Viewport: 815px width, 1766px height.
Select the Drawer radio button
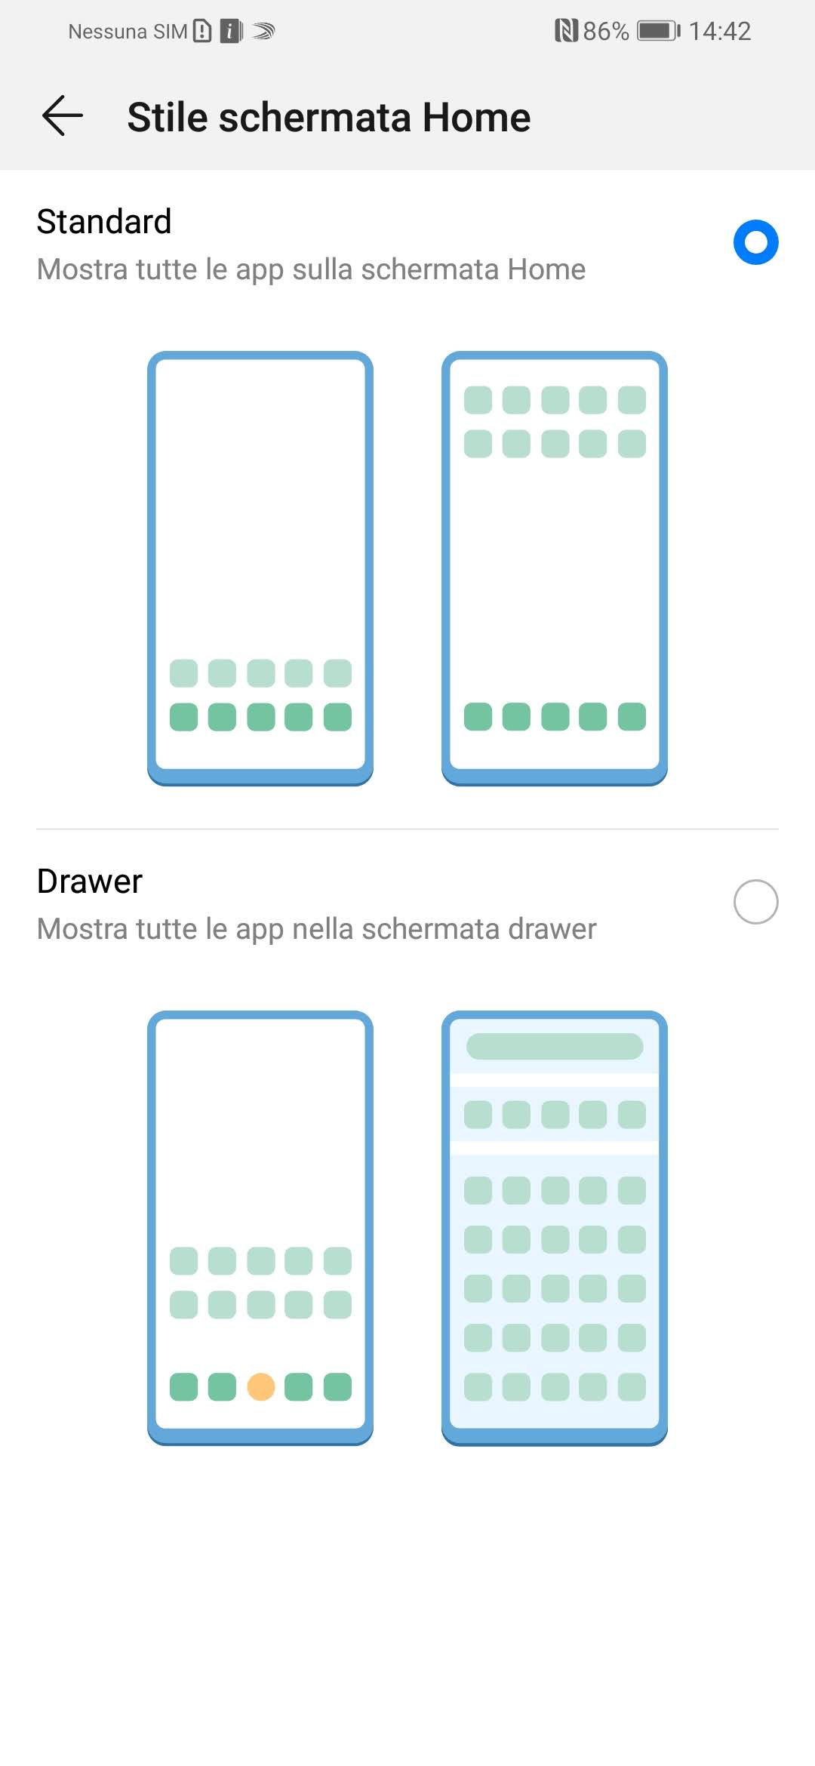pyautogui.click(x=755, y=902)
